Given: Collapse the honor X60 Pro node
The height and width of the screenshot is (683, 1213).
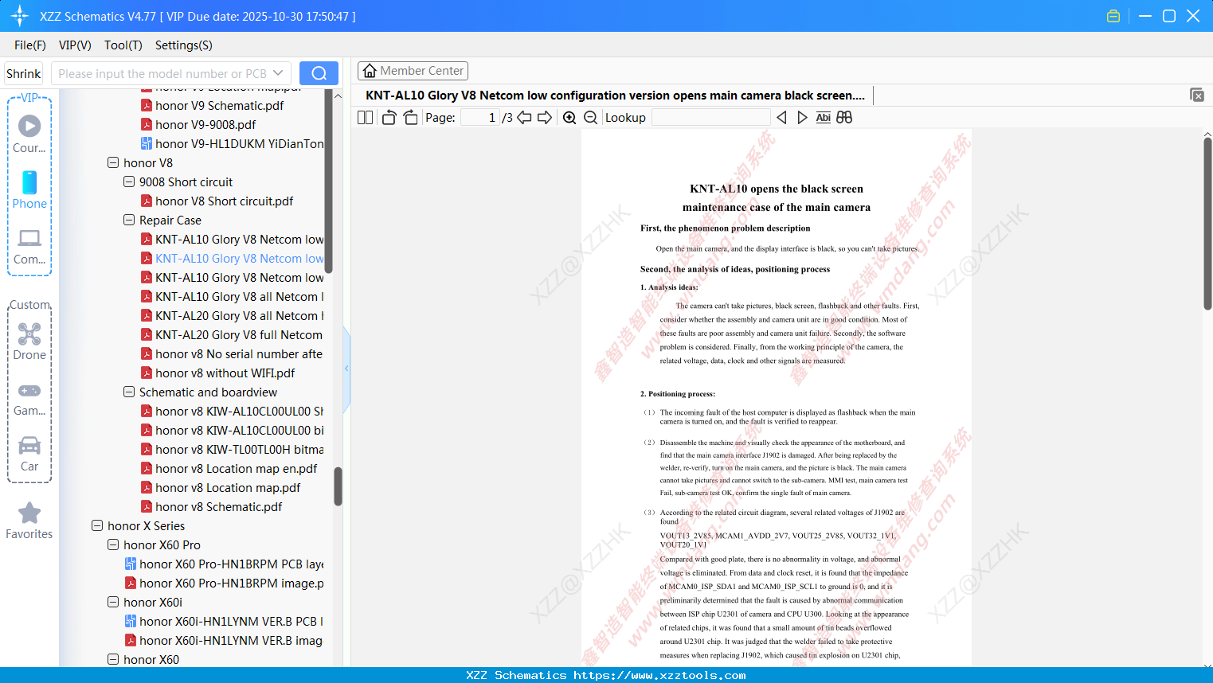Looking at the screenshot, I should point(113,544).
